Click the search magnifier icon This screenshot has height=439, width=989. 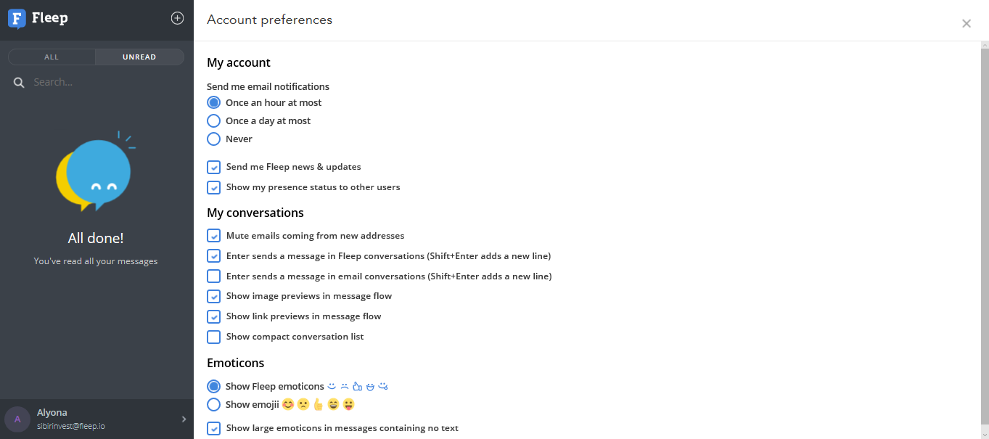pos(19,83)
